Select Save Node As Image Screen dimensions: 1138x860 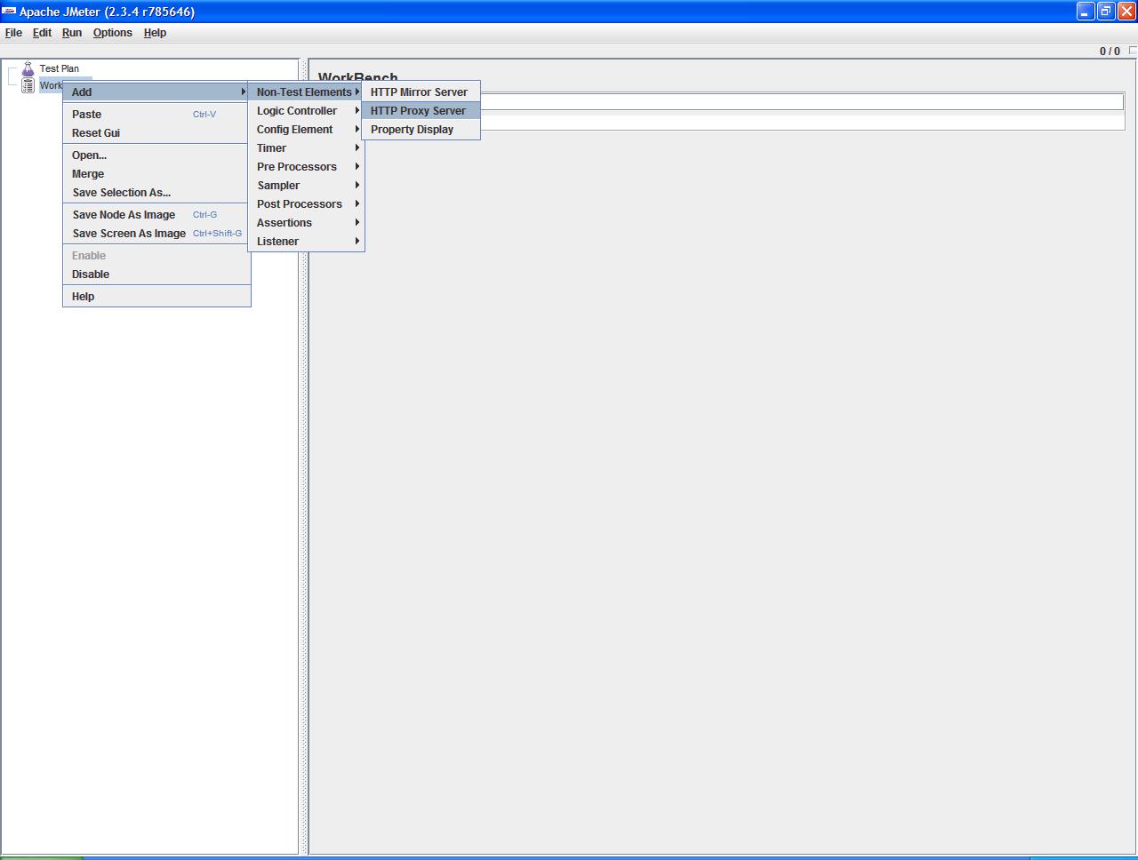(156, 215)
